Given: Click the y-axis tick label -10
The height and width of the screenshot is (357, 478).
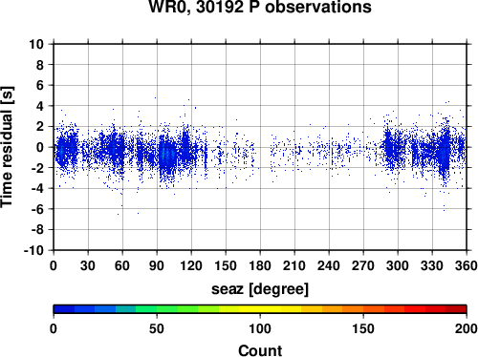Looking at the screenshot, I should point(34,250).
